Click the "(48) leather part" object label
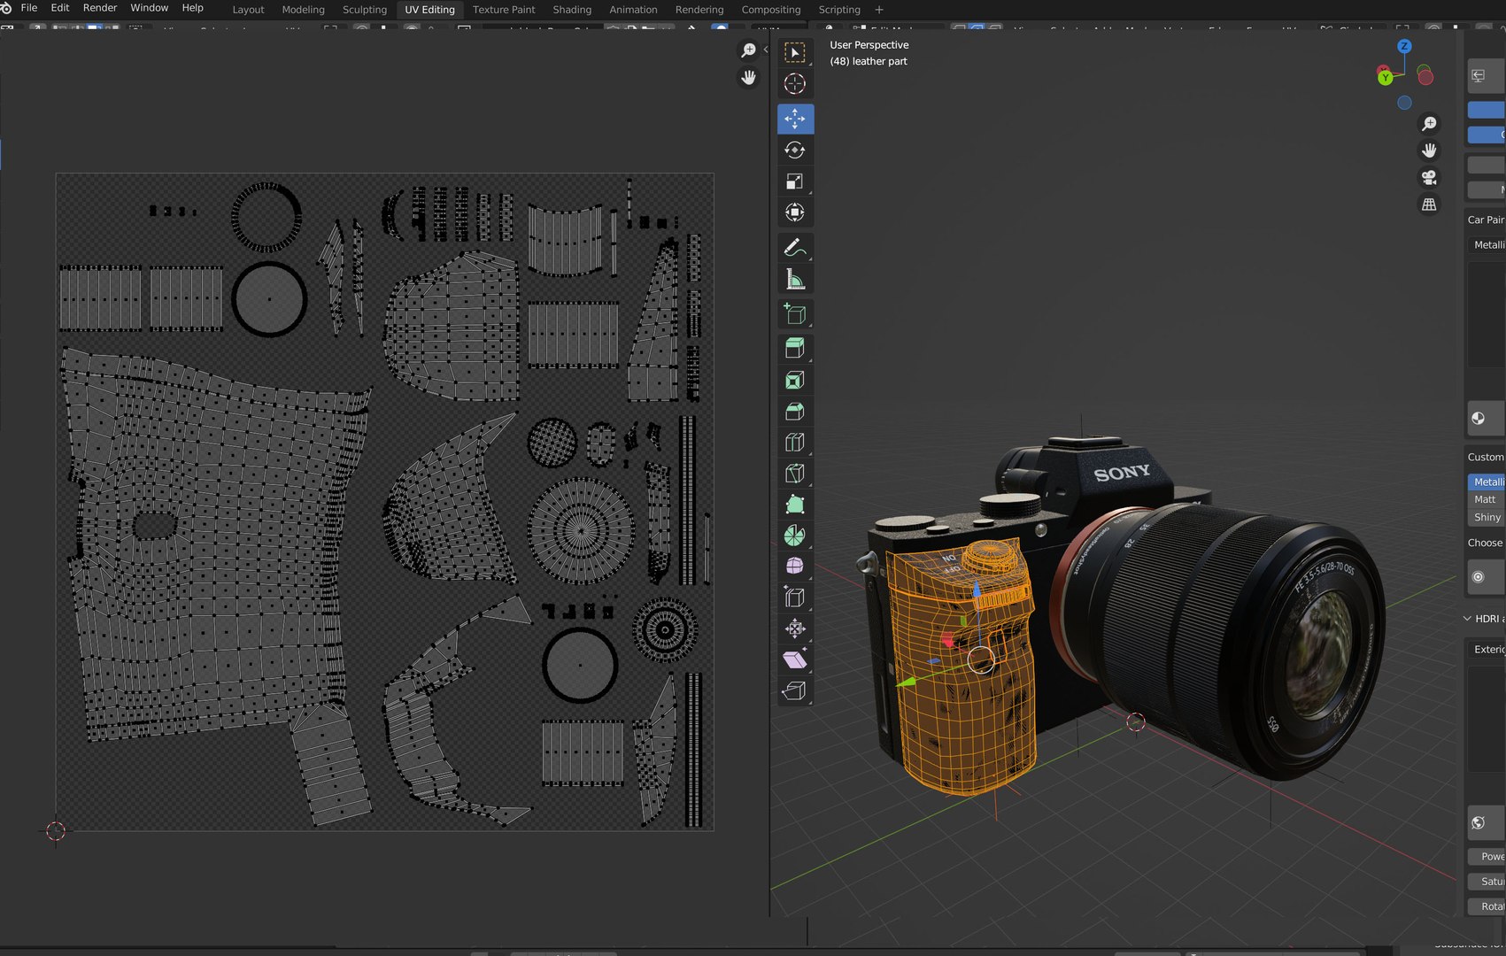1506x956 pixels. point(869,62)
